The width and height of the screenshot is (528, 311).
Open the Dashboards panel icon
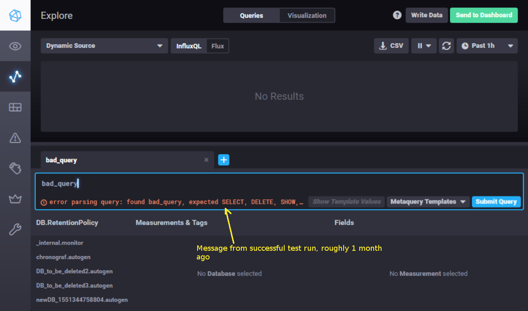15,107
